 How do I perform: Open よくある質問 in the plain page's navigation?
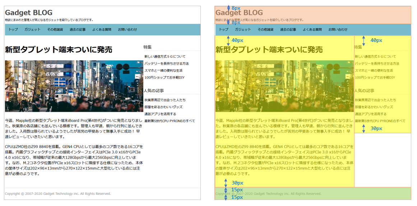pyautogui.click(x=102, y=30)
